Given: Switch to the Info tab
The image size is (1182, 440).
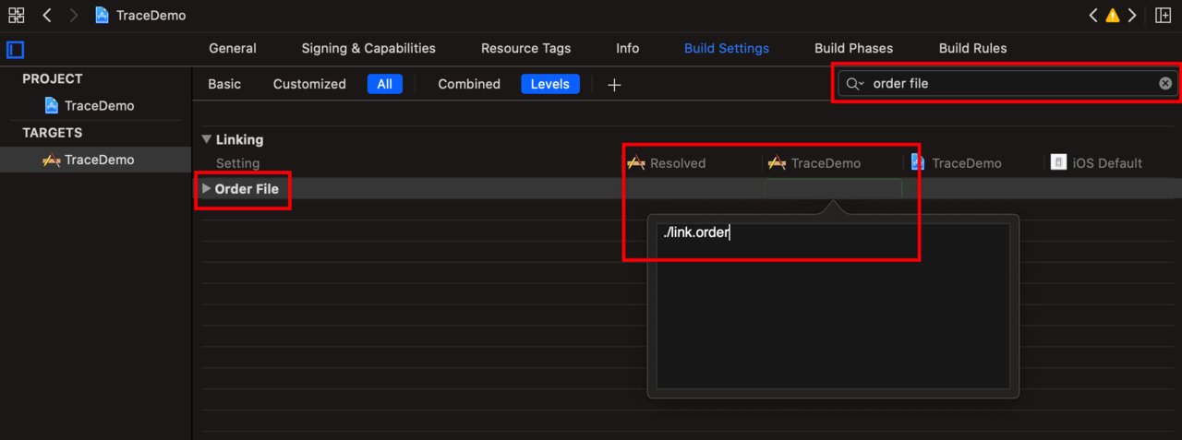Looking at the screenshot, I should coord(628,48).
